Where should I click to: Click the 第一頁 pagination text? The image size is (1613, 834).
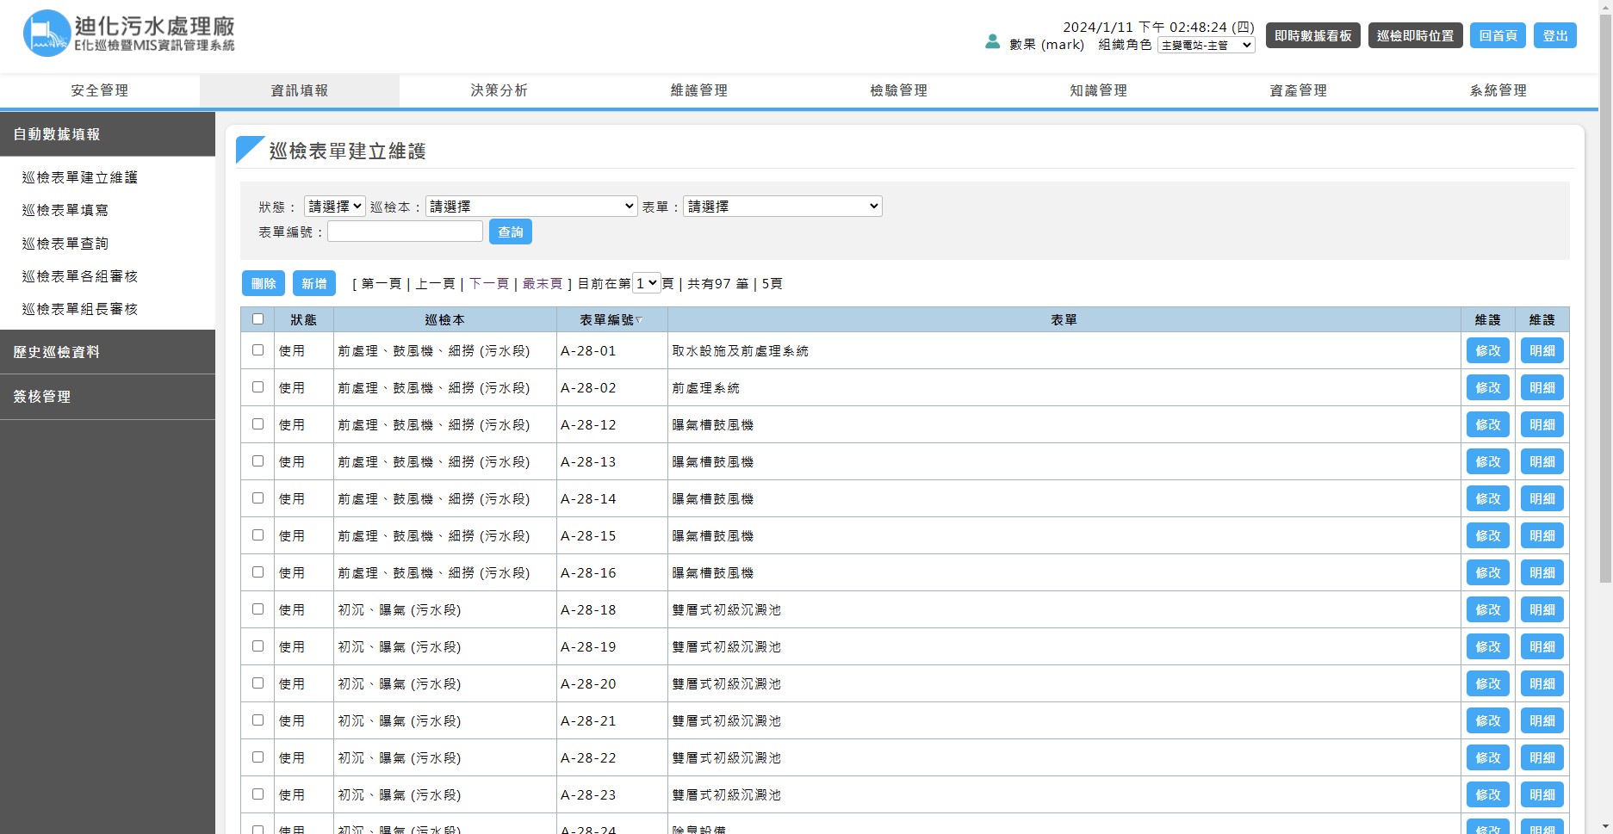382,283
